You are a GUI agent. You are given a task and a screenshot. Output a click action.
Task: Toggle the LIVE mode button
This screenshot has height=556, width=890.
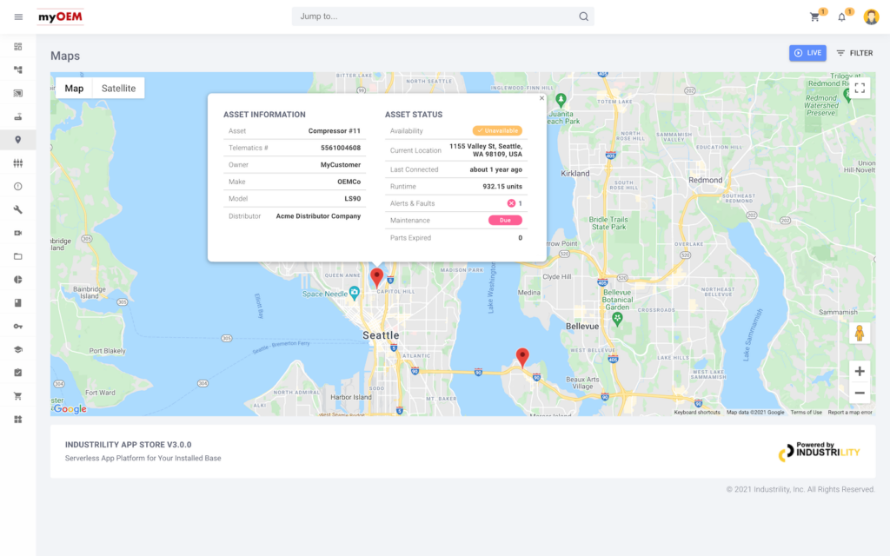807,53
